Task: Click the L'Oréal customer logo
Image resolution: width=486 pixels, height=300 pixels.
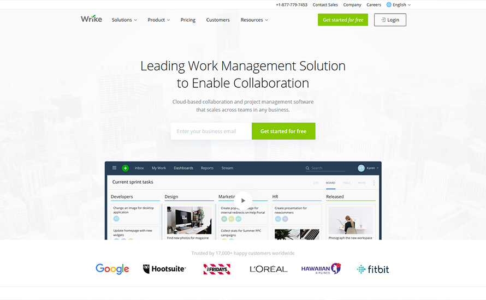Action: click(269, 269)
